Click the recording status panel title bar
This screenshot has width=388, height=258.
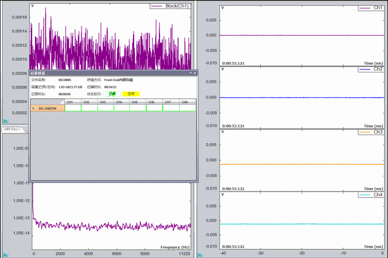click(x=106, y=73)
